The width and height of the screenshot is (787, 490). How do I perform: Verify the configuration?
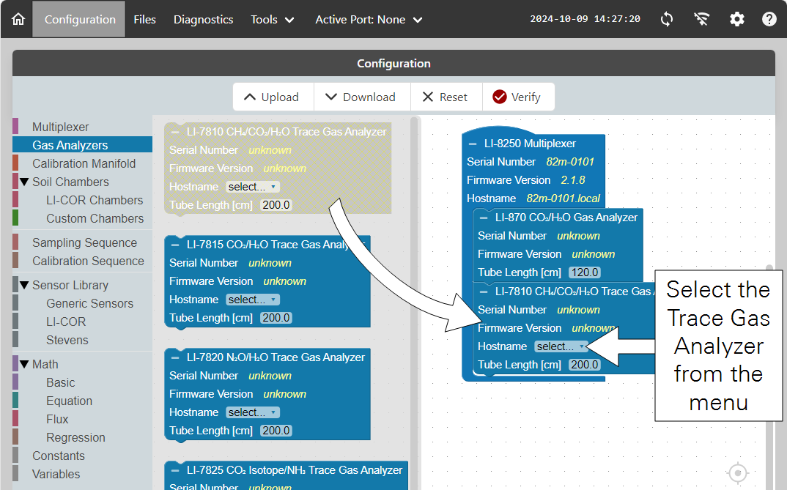[x=519, y=97]
